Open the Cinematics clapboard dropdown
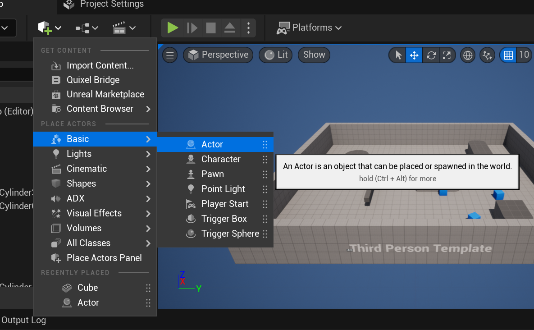 (124, 27)
